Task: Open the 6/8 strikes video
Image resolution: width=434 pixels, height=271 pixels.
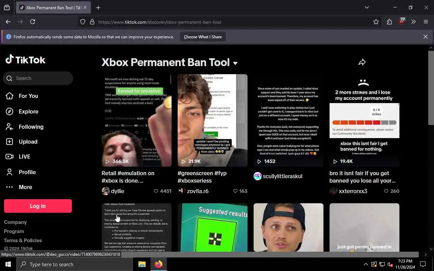Action: tap(364, 120)
